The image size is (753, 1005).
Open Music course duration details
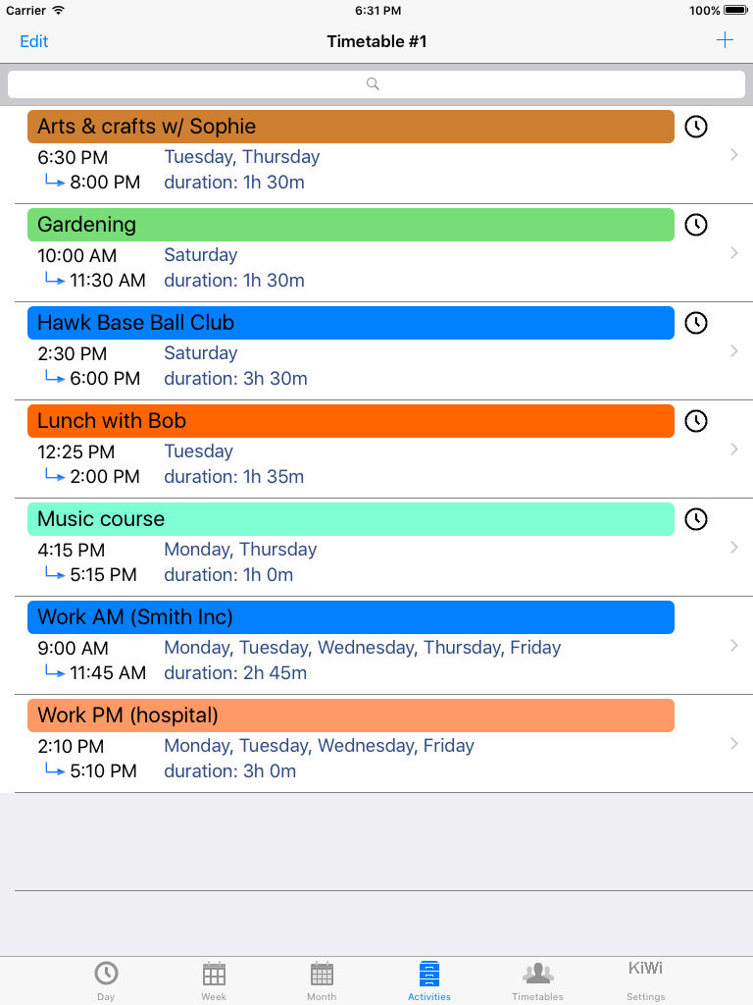coord(228,575)
